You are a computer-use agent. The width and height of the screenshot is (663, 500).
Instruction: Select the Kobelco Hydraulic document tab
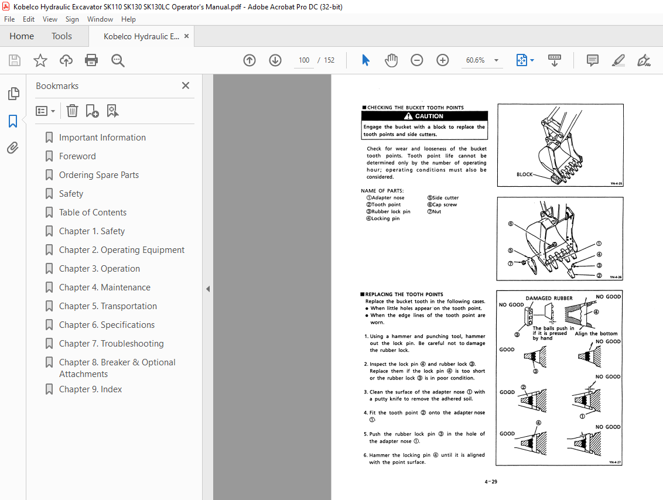click(x=141, y=36)
